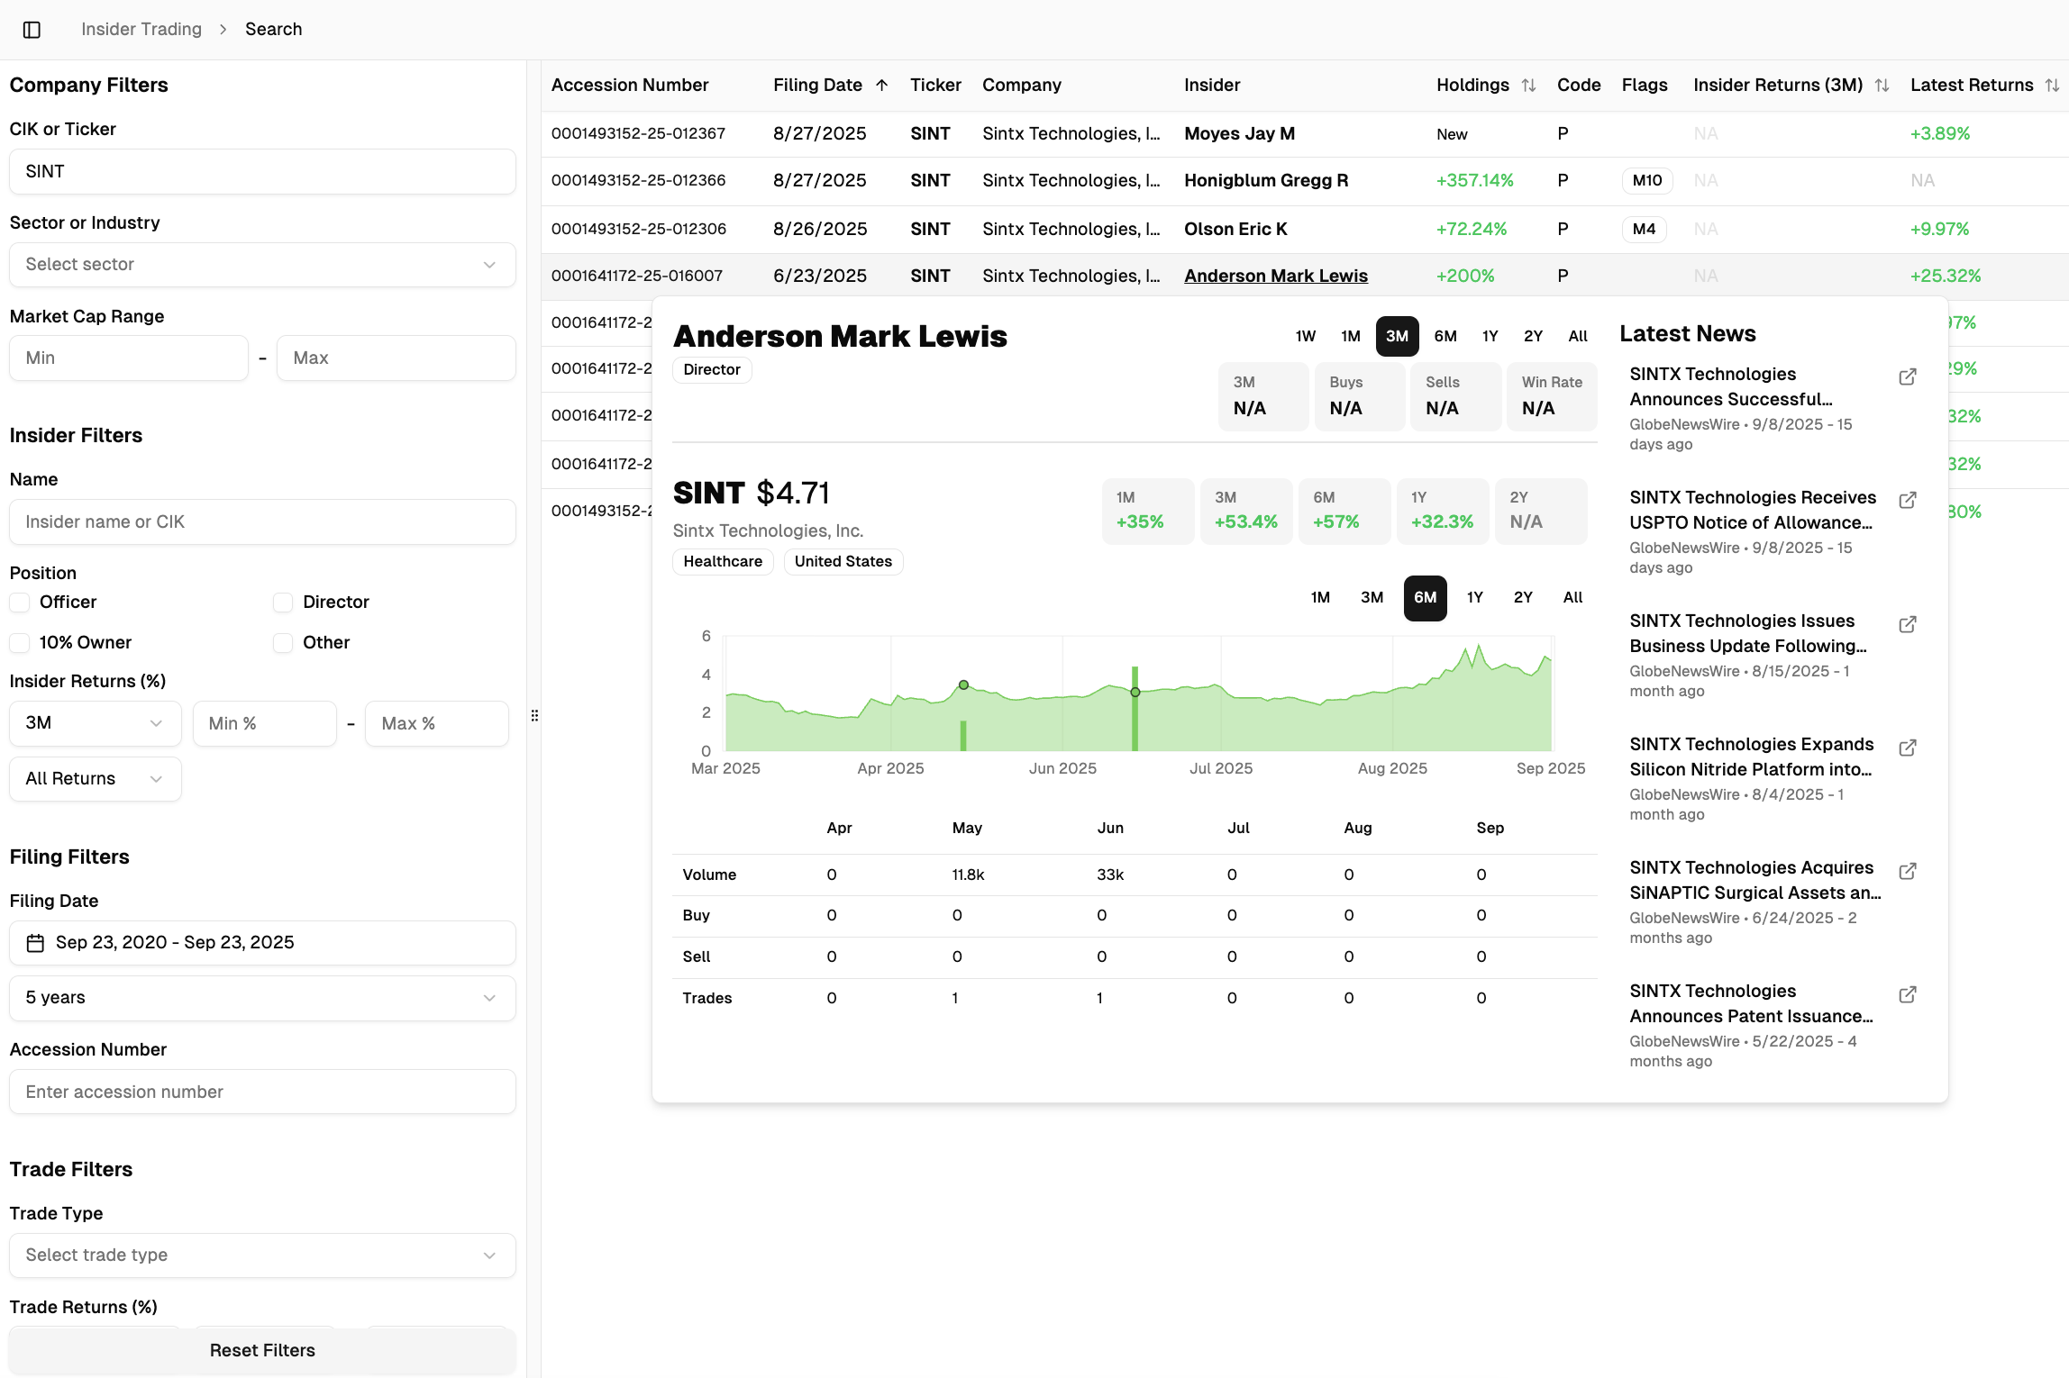Sort Latest Returns column icon
Viewport: 2069px width, 1378px height.
2052,86
